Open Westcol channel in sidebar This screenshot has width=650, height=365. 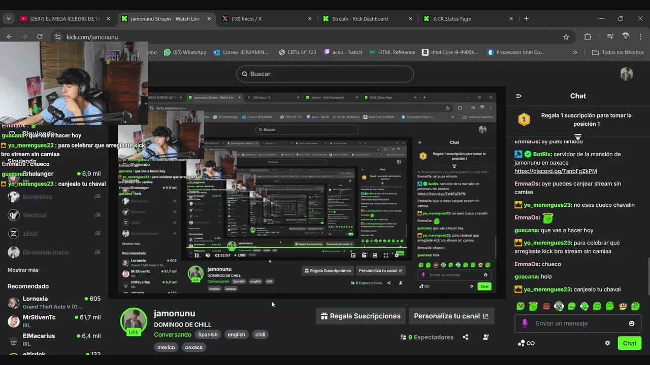tap(54, 215)
